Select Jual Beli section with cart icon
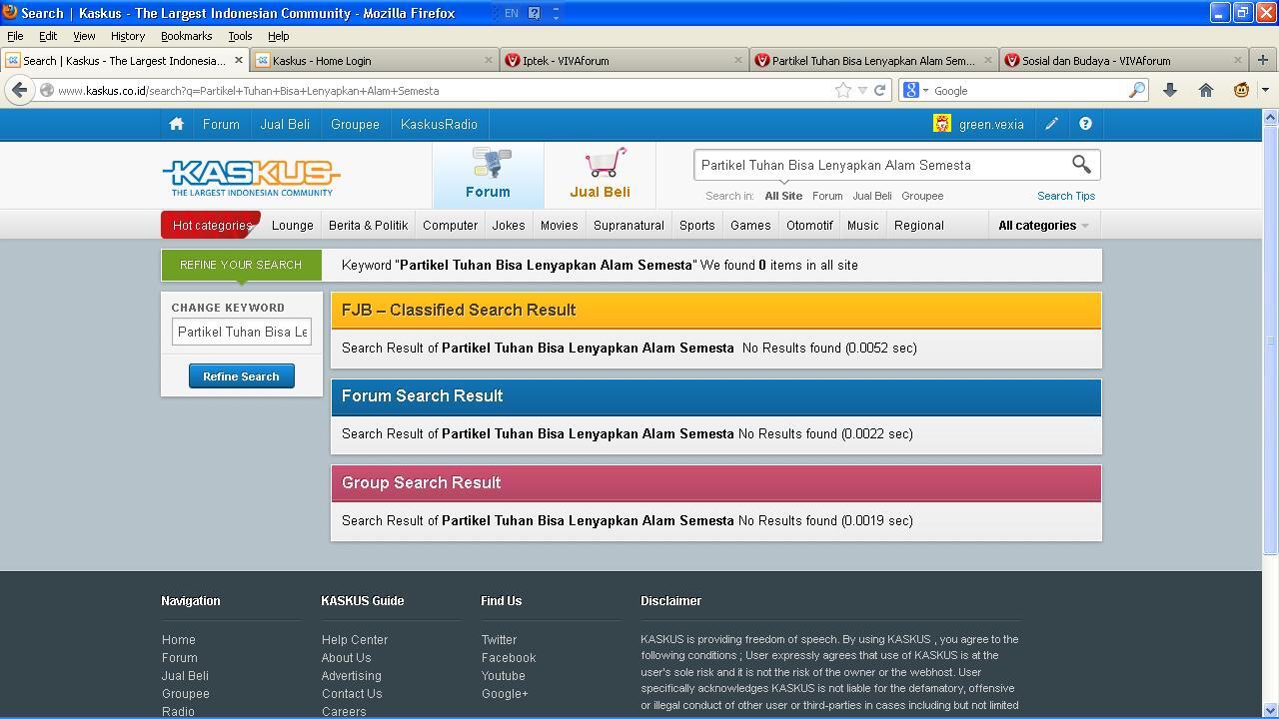 600,175
